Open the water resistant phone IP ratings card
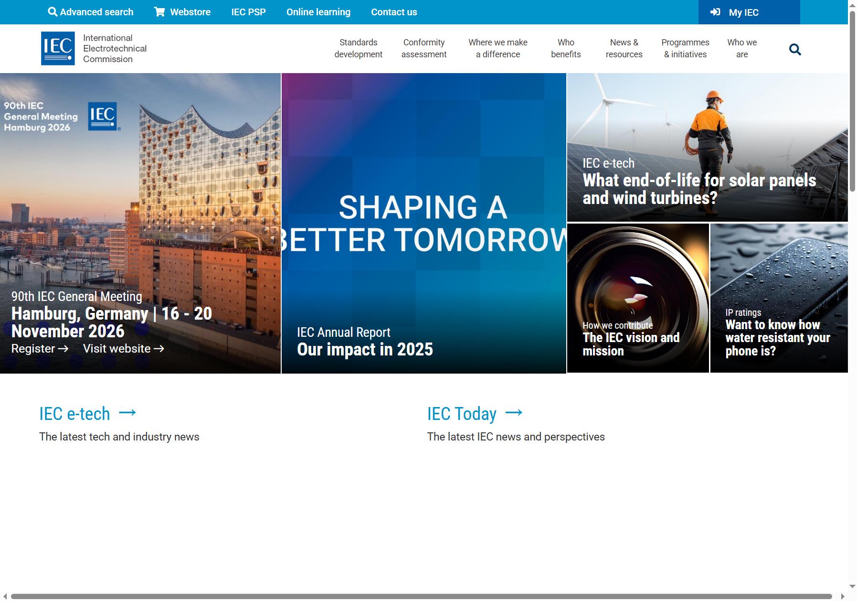Image resolution: width=857 pixels, height=601 pixels. [x=778, y=338]
